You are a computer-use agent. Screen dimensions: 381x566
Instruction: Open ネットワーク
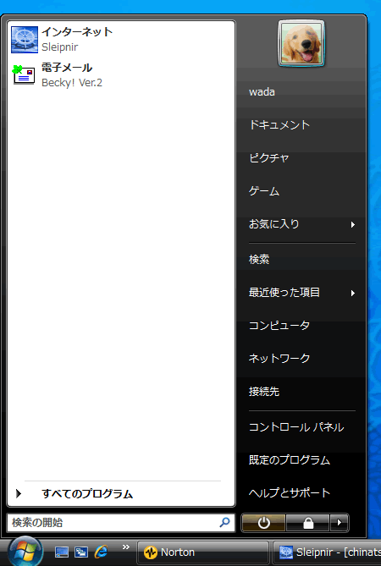point(279,358)
